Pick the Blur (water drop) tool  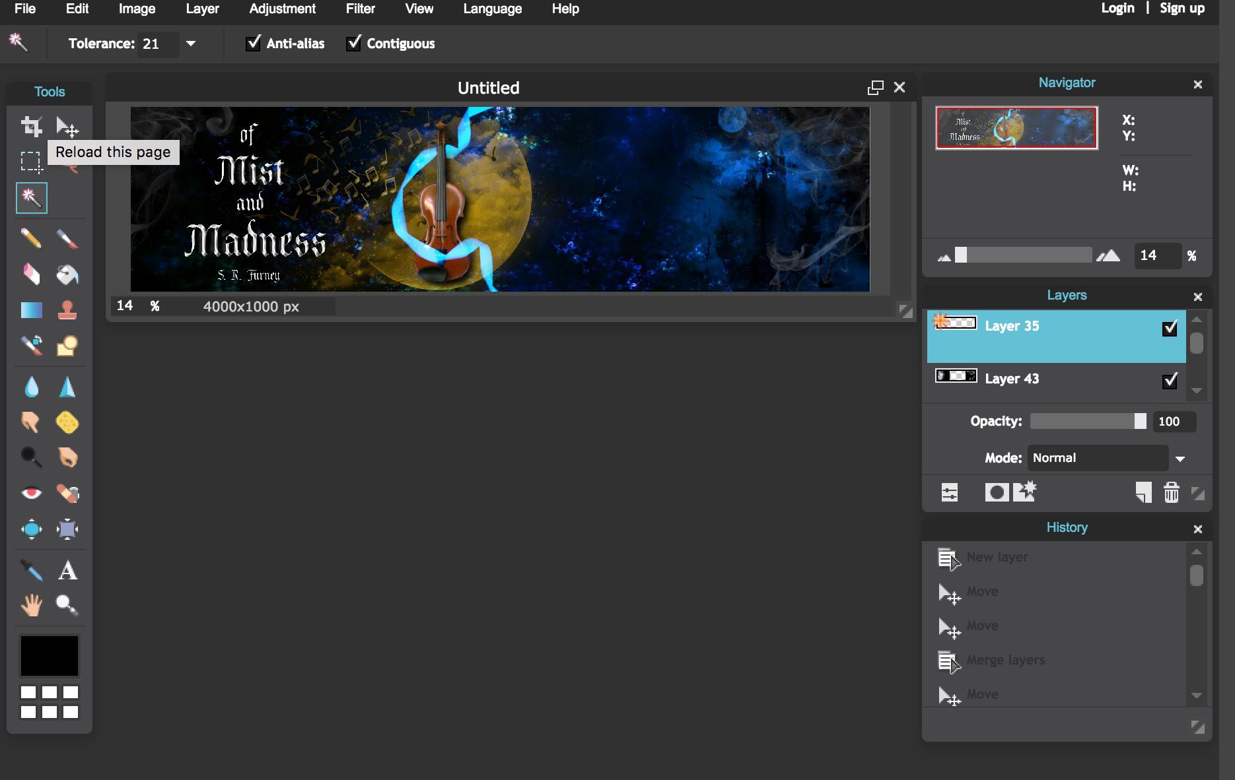31,387
